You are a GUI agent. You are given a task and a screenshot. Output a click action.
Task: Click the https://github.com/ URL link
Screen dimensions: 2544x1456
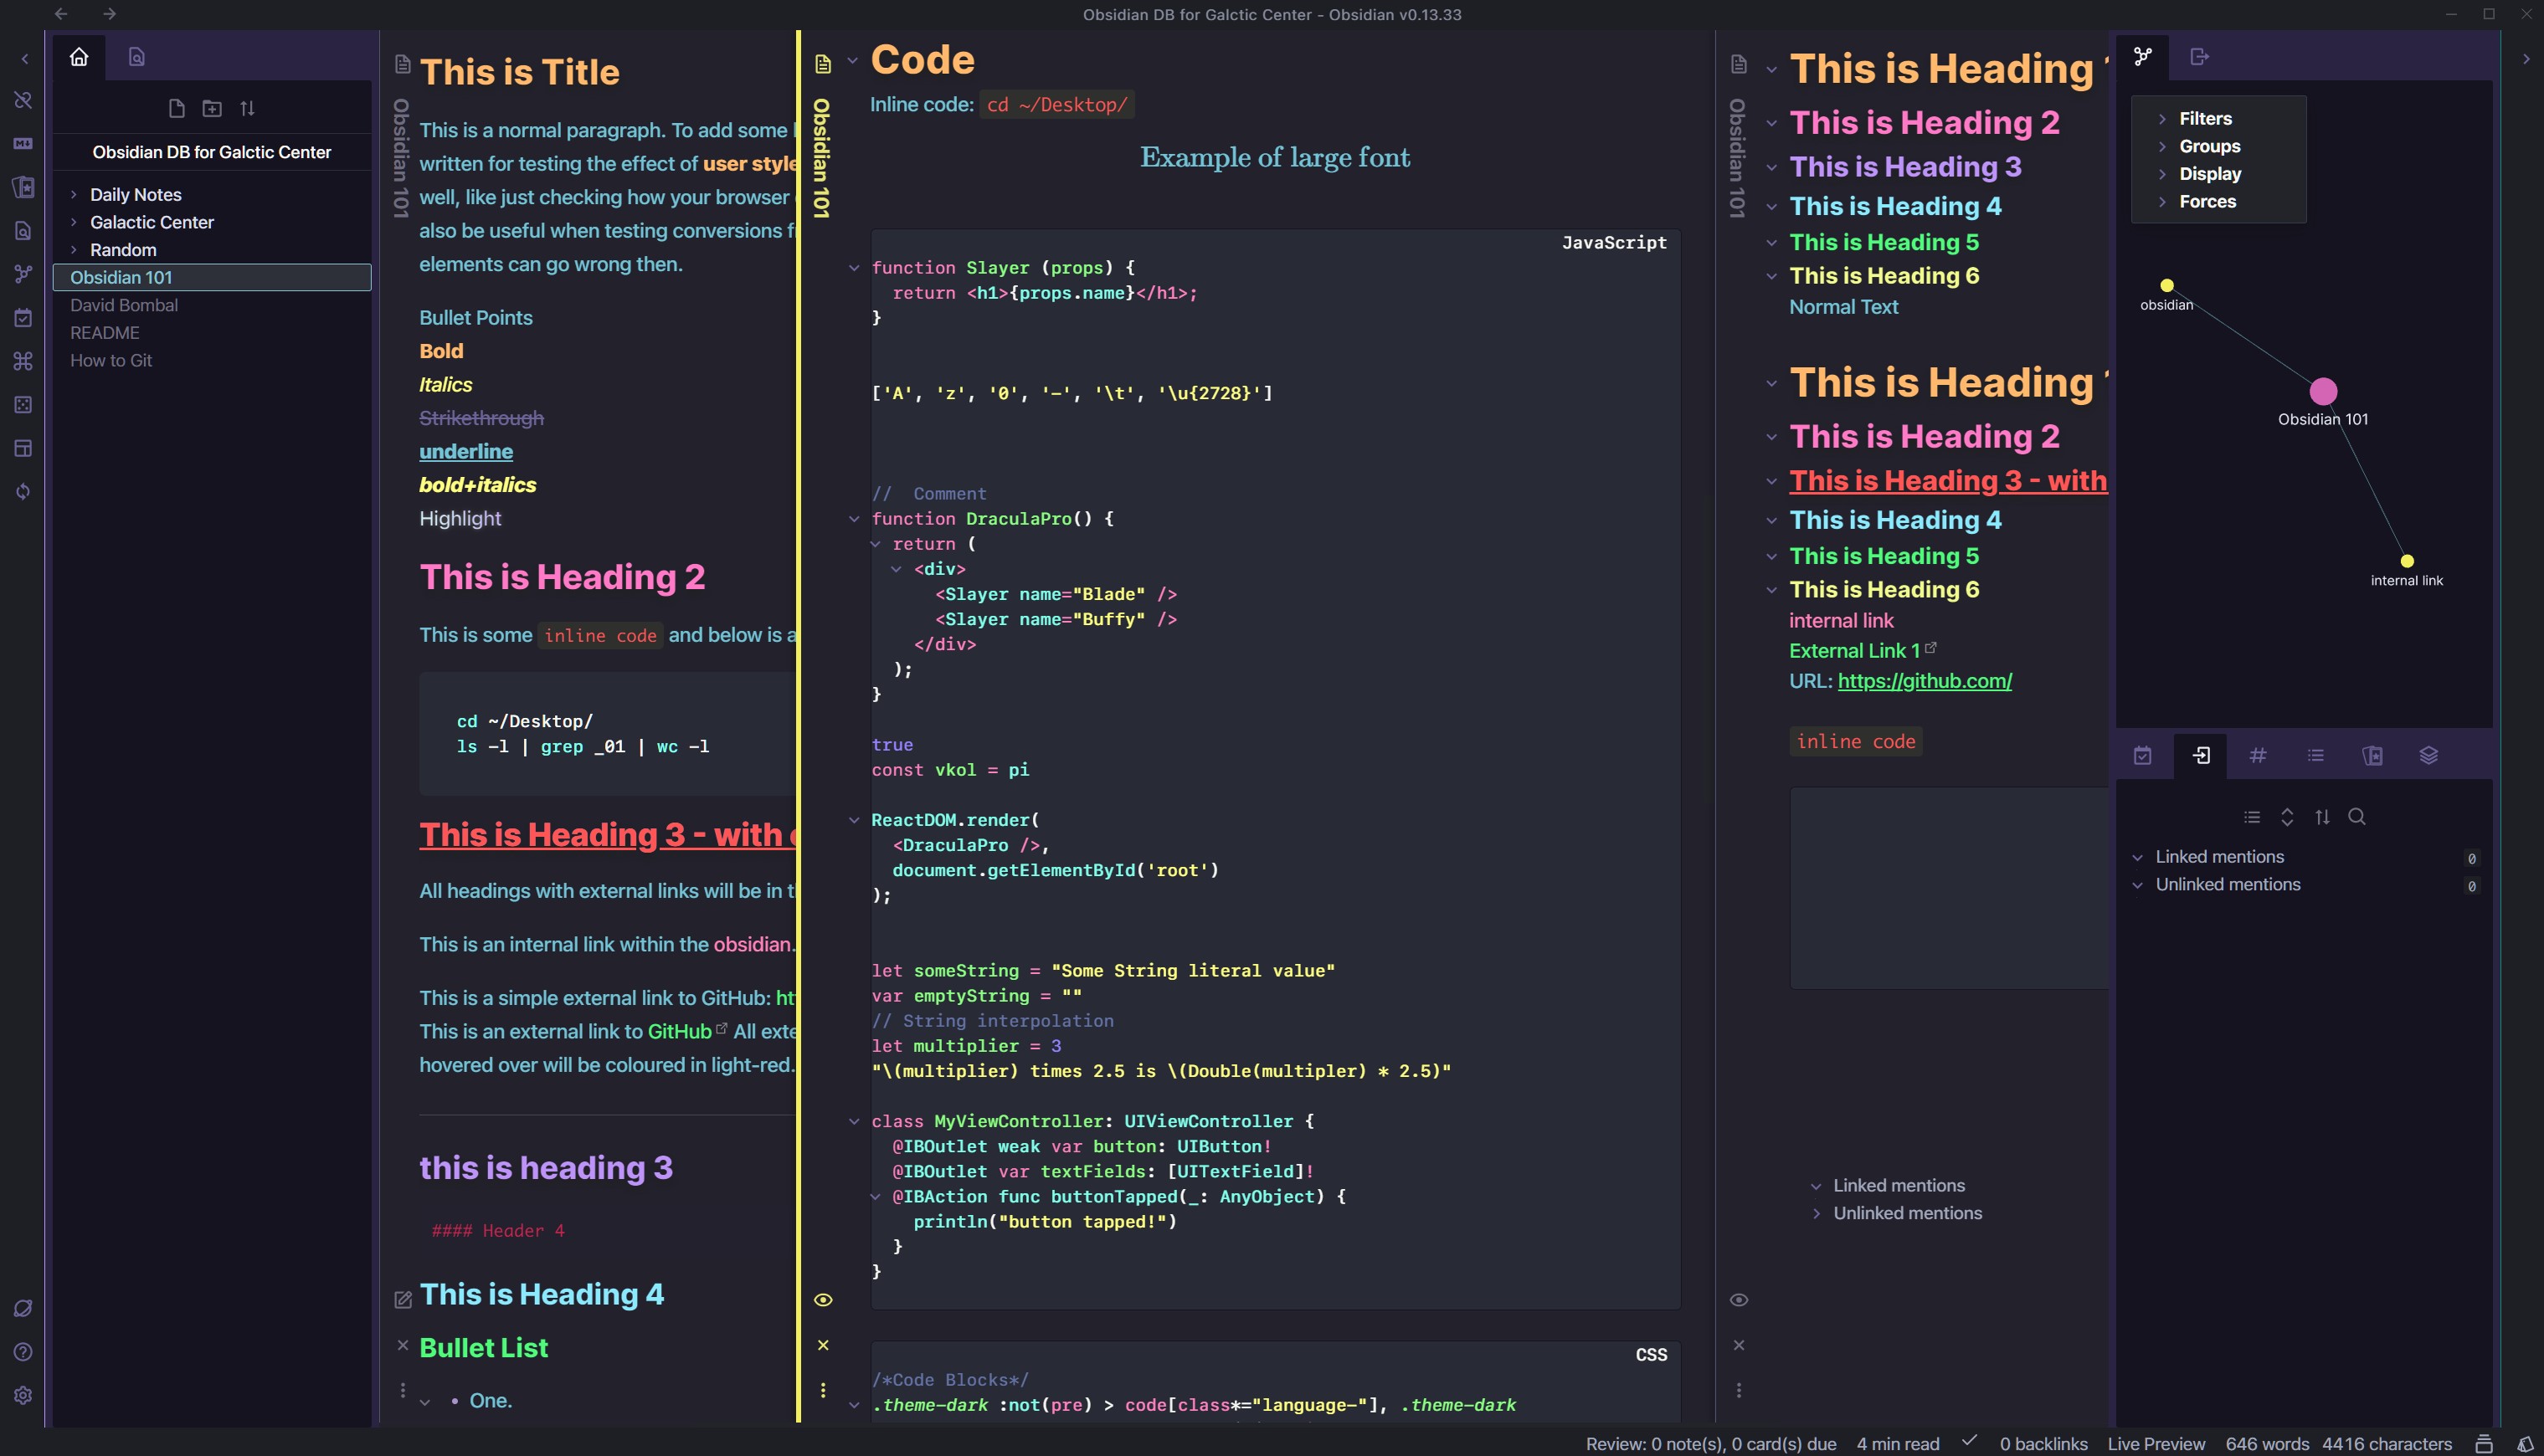click(x=1924, y=681)
